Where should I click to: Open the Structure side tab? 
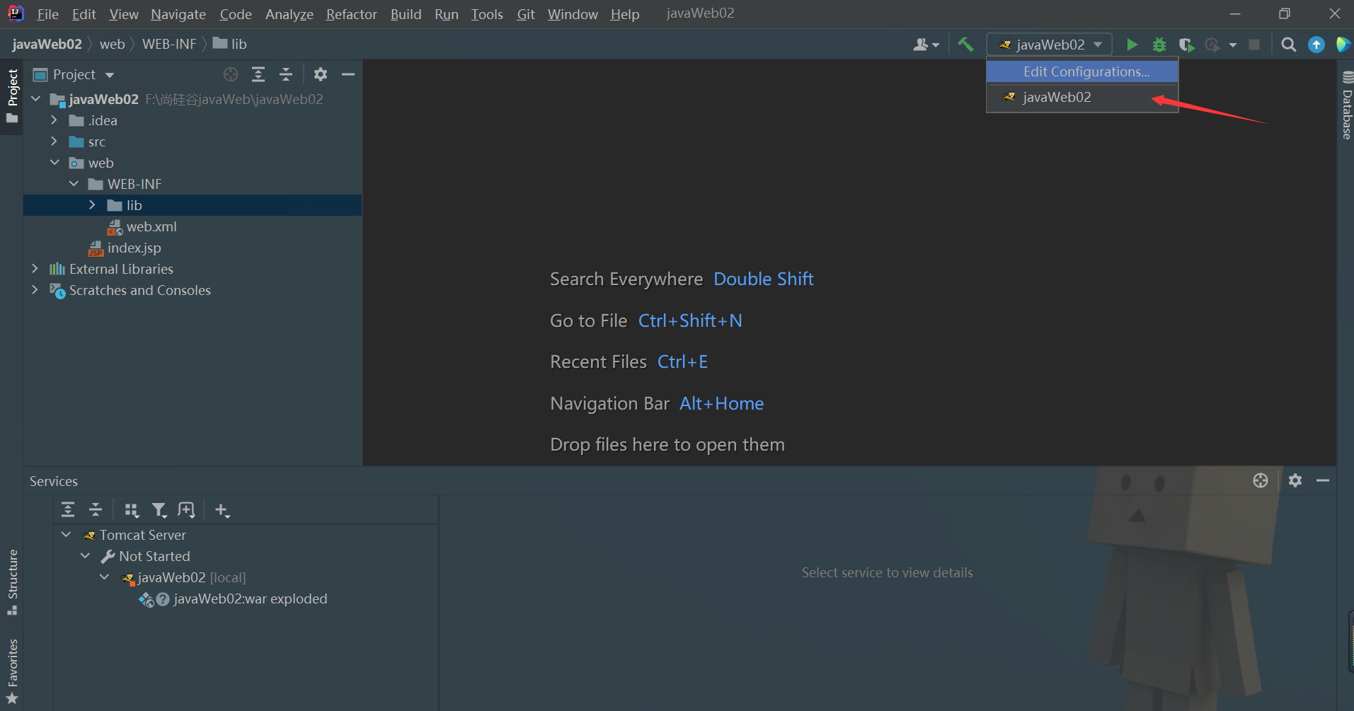(x=12, y=582)
